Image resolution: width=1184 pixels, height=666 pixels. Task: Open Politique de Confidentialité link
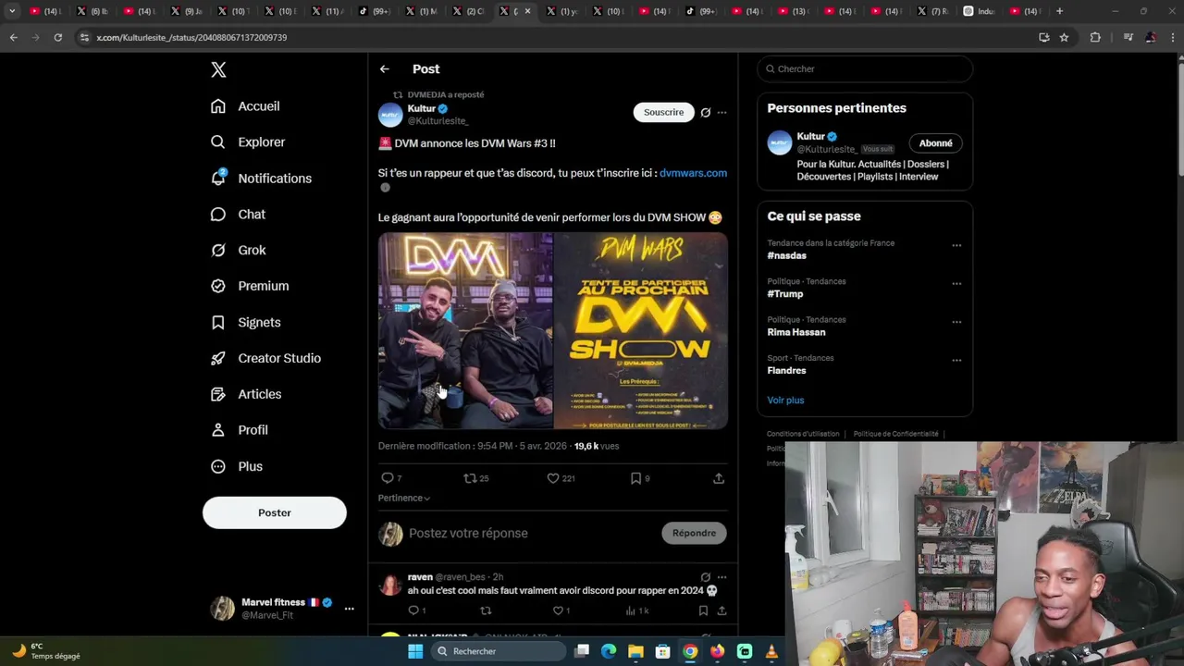(x=895, y=434)
